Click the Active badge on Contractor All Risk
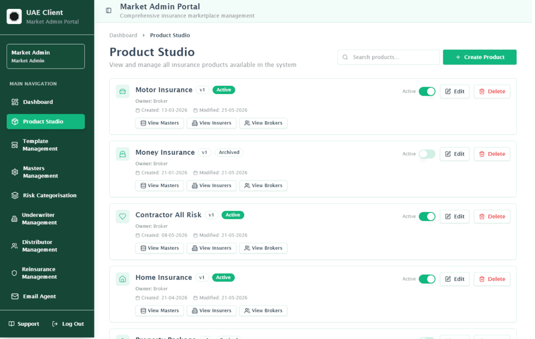The width and height of the screenshot is (535, 339). point(233,215)
